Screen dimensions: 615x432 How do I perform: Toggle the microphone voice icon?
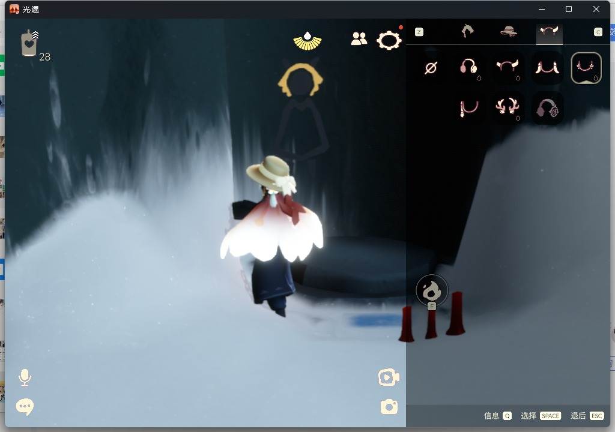point(25,377)
